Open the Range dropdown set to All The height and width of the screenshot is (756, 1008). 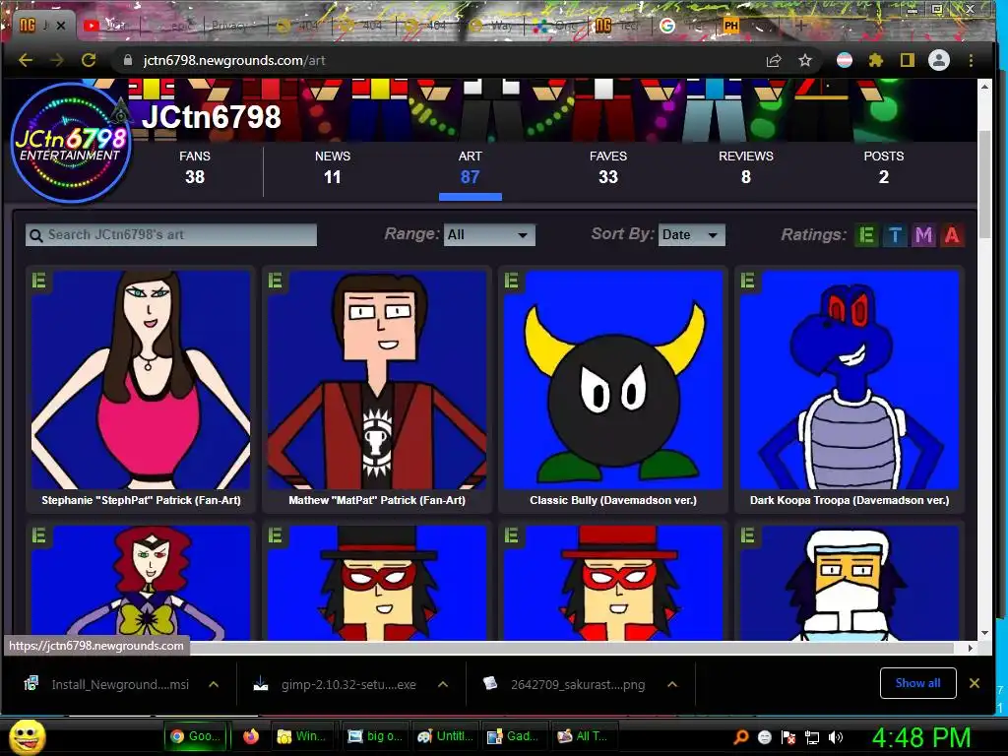click(488, 234)
